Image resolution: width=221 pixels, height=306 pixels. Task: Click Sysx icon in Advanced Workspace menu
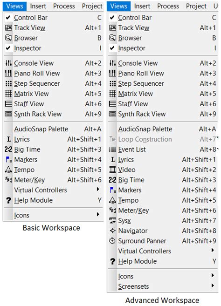tap(112, 220)
